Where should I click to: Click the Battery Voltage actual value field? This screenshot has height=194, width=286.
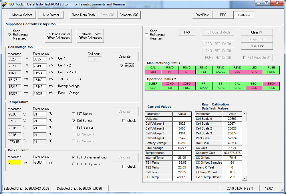(x=40, y=87)
